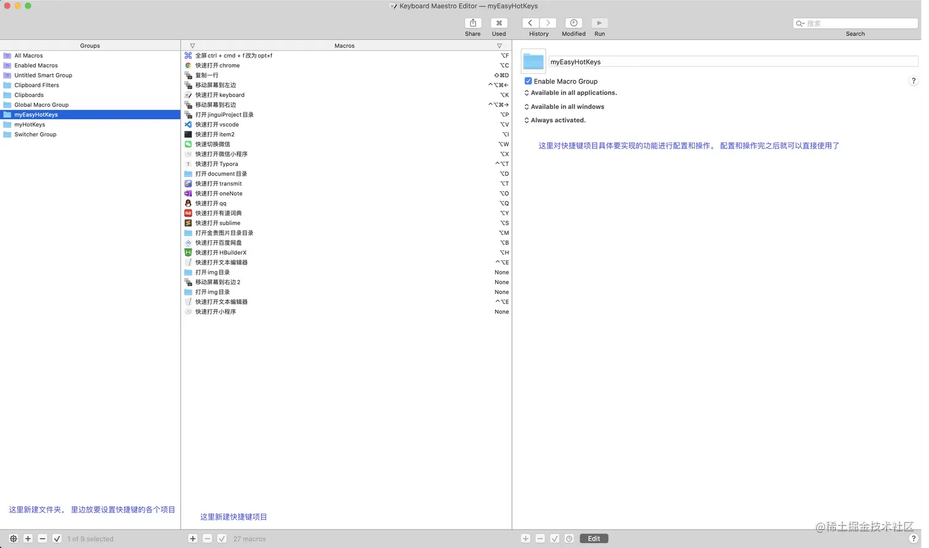Open Available in all applications dropdown
Screen dimensions: 929x548
571,93
